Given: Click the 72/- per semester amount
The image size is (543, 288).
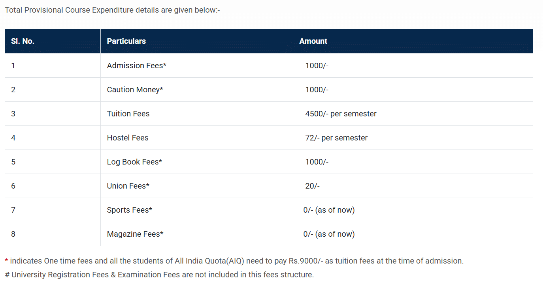Looking at the screenshot, I should (x=336, y=138).
